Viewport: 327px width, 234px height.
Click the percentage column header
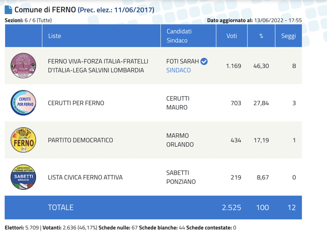tap(261, 36)
